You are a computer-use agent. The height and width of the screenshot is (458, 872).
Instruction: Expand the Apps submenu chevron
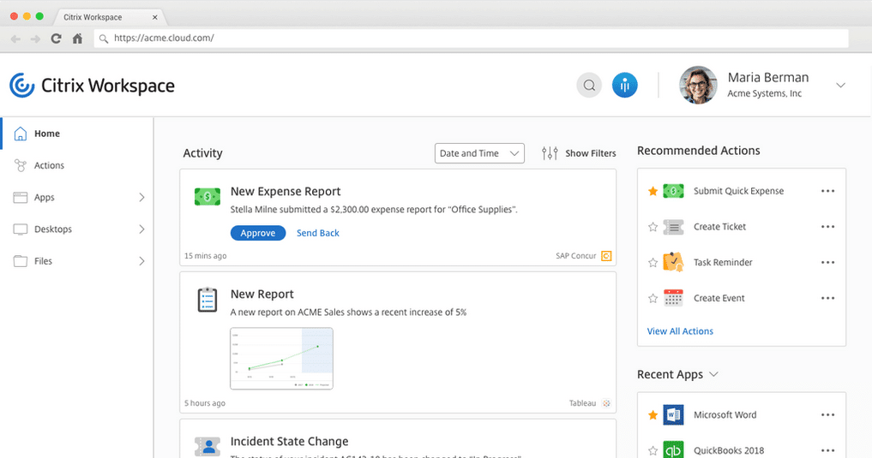click(141, 197)
